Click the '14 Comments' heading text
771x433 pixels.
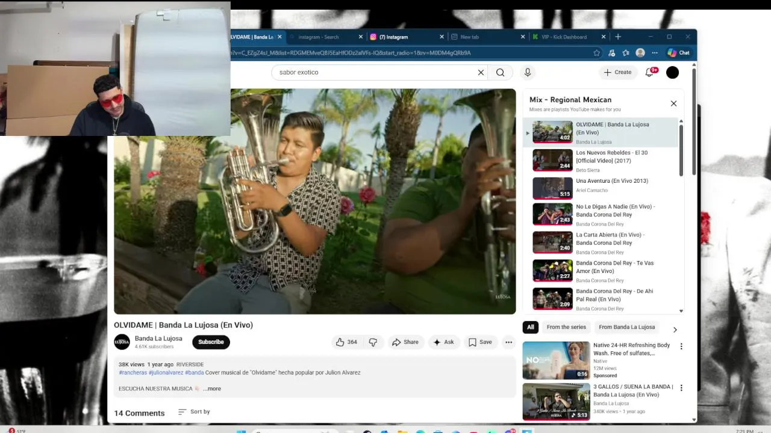[139, 413]
